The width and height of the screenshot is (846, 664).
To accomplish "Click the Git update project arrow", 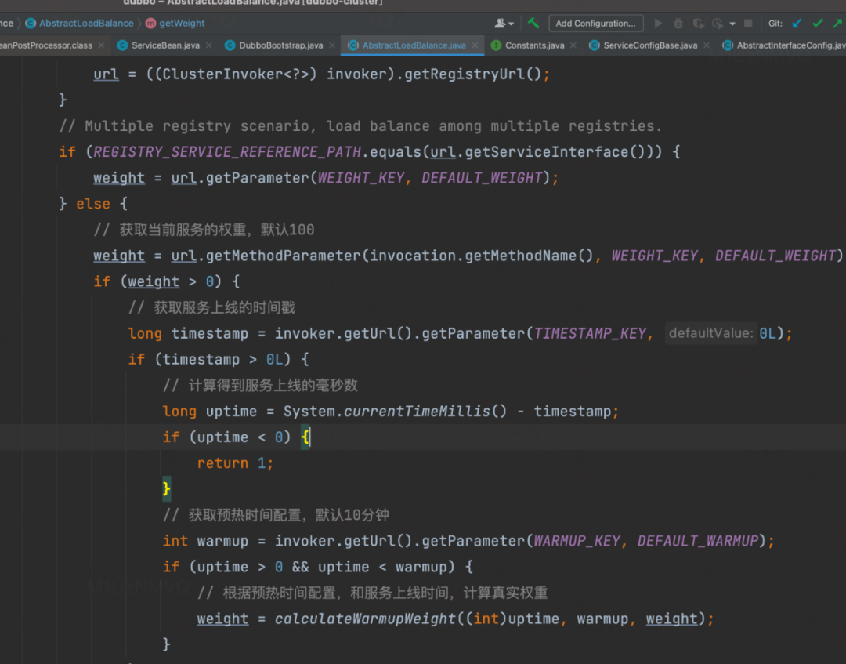I will pos(797,24).
